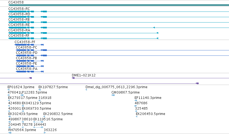Click the CG43658-PE protein label
This screenshot has height=134, width=229.
click(26, 64)
